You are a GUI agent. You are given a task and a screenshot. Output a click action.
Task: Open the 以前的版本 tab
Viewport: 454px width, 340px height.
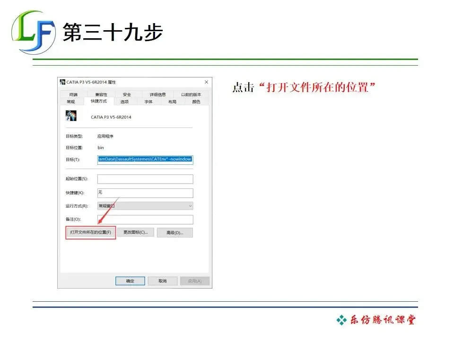[191, 94]
